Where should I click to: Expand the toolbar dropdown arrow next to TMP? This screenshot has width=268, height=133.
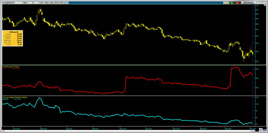coord(65,3)
